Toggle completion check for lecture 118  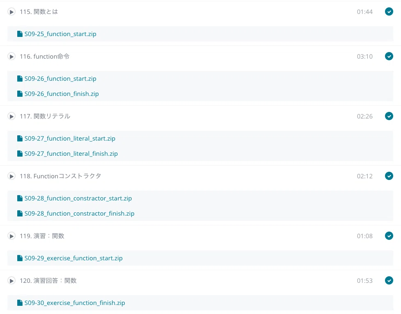pos(389,176)
